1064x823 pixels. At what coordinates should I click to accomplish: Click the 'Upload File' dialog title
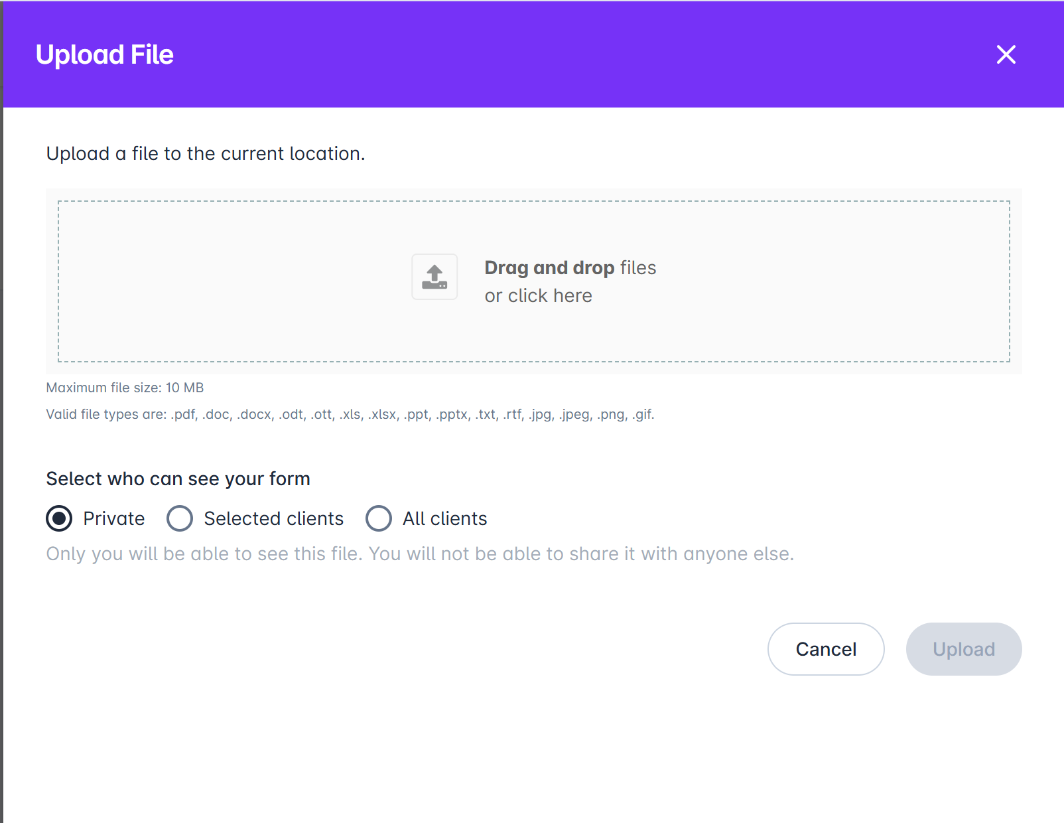105,54
